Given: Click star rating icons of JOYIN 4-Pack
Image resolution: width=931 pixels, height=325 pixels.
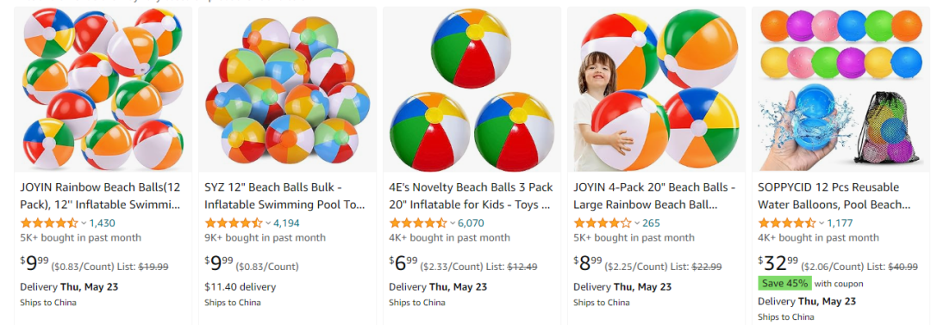Looking at the screenshot, I should click(x=602, y=224).
